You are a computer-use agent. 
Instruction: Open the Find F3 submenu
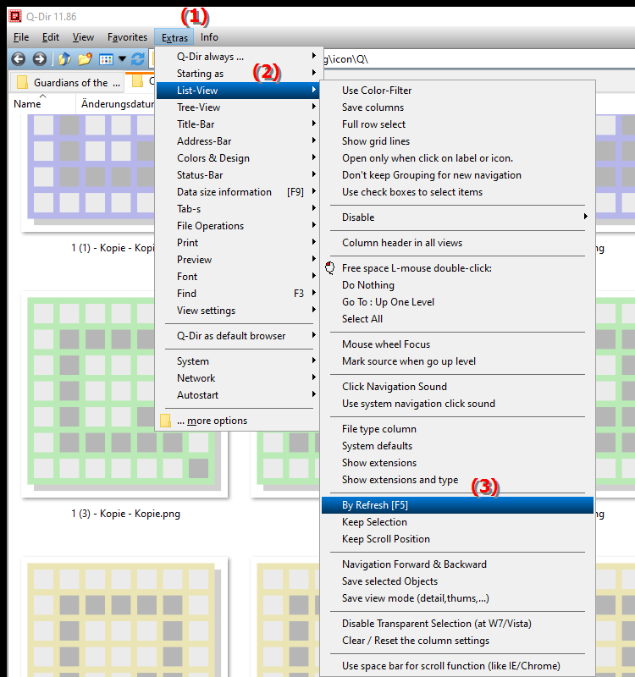click(x=239, y=294)
